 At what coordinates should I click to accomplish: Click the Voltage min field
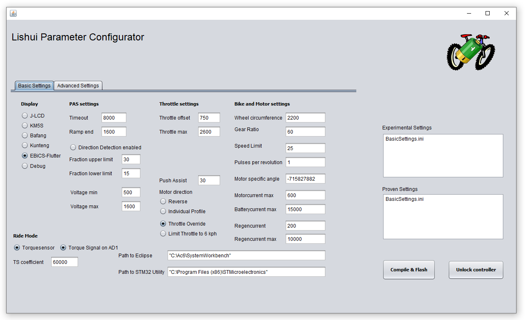point(131,192)
